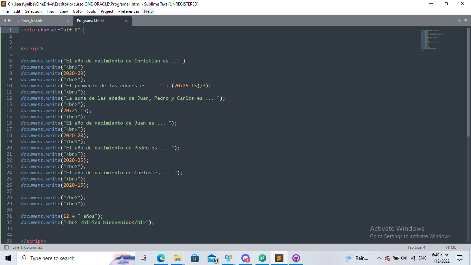The height and width of the screenshot is (265, 471).
Task: Open the Project menu
Action: coord(107,11)
